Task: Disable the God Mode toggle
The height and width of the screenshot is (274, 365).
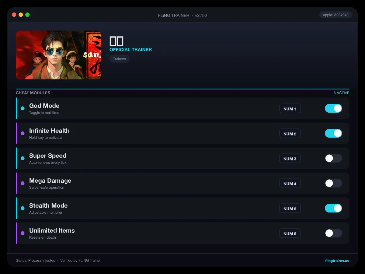Action: point(333,108)
